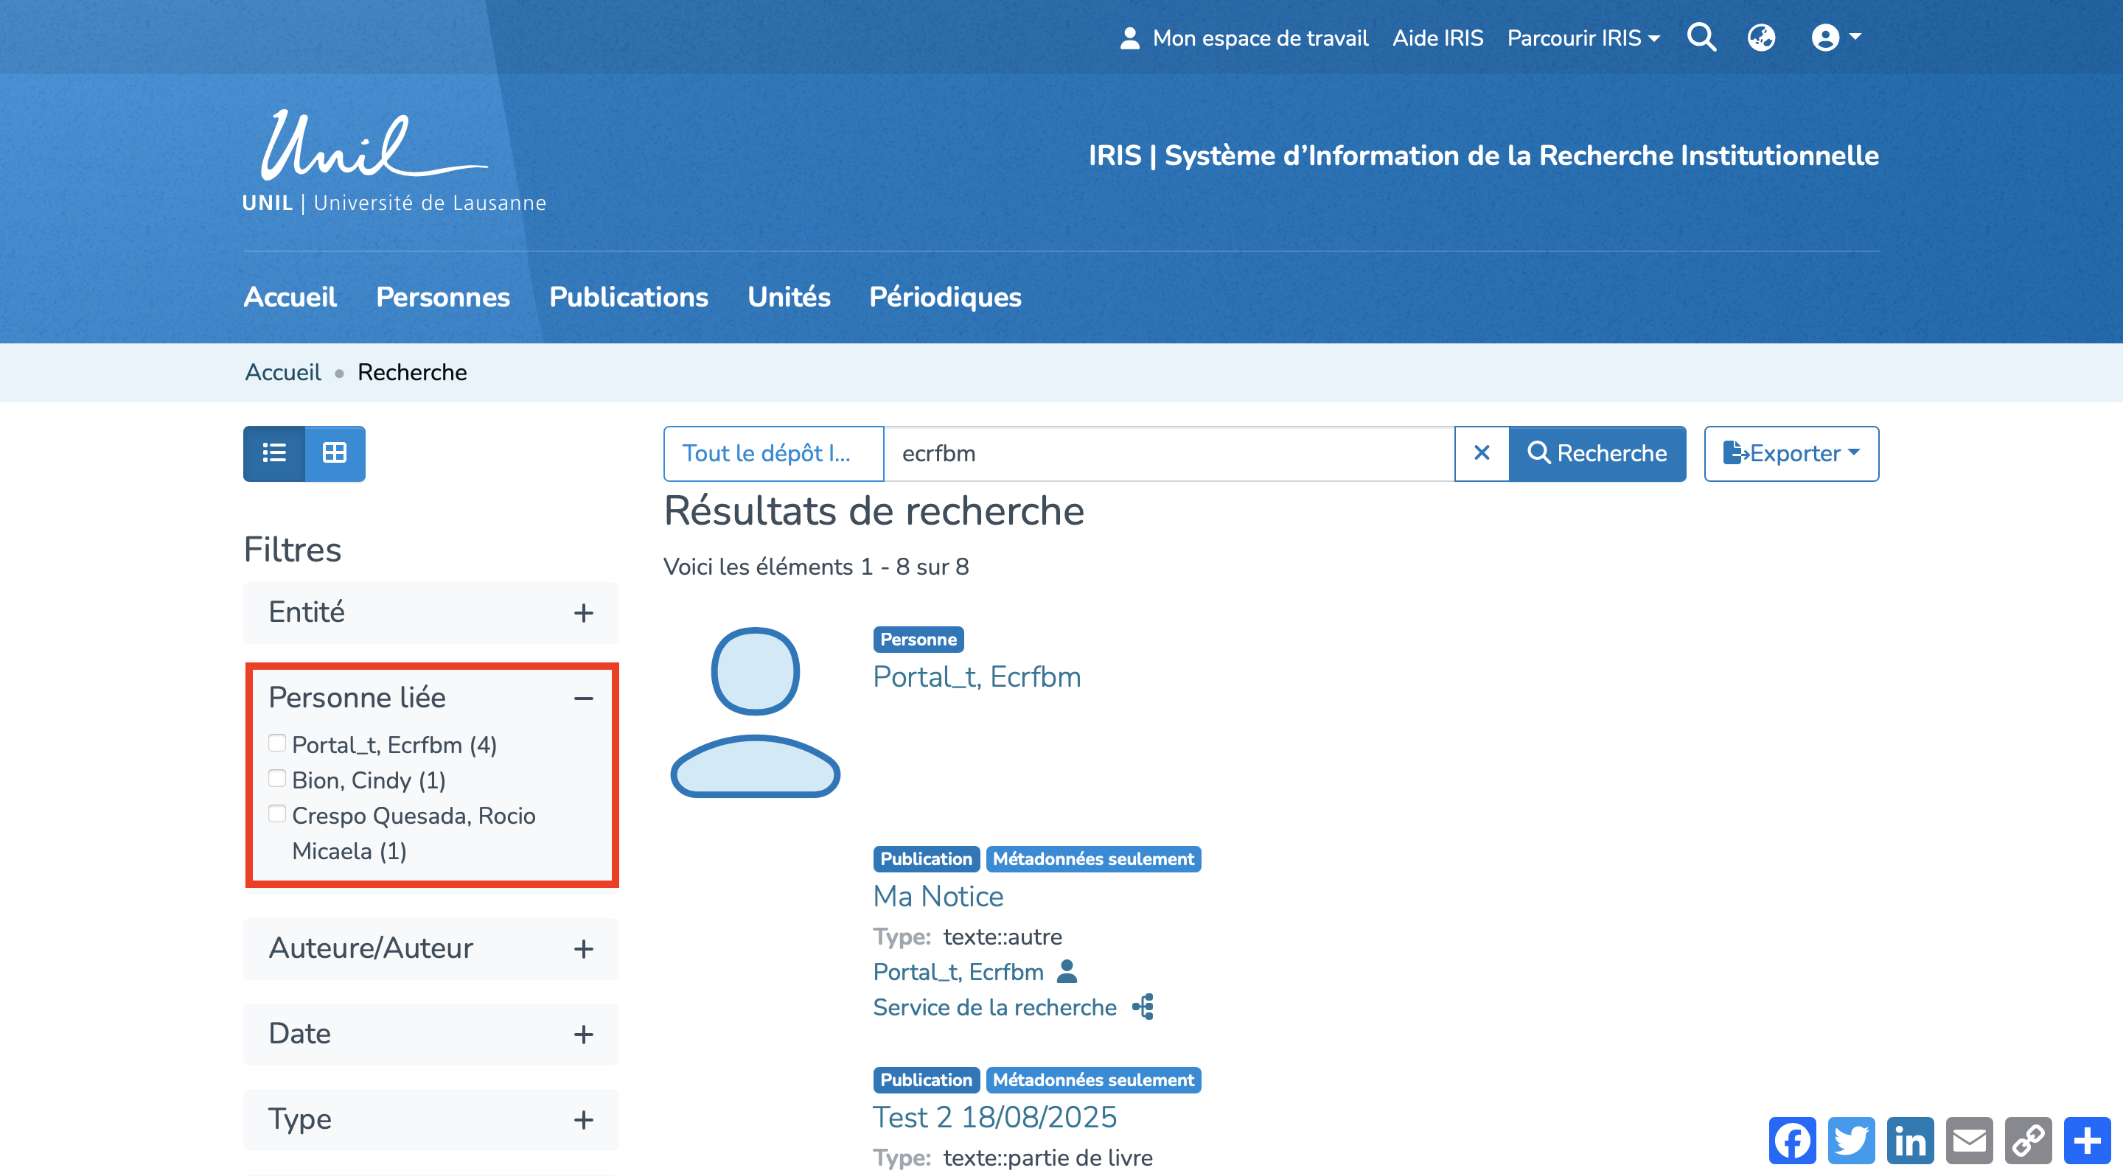The image size is (2123, 1176).
Task: Collapse the Personne liée filter
Action: click(582, 699)
